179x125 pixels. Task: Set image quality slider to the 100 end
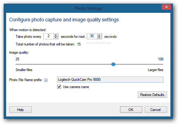click(x=163, y=64)
